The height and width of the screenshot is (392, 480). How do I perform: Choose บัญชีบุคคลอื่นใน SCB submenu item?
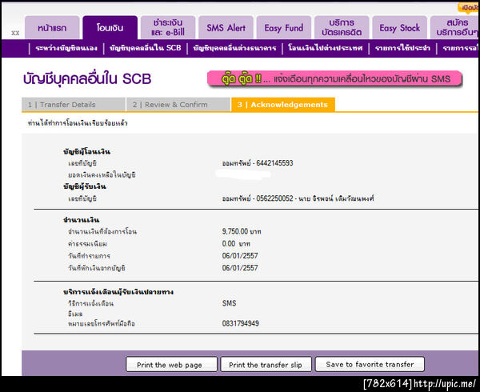point(146,48)
